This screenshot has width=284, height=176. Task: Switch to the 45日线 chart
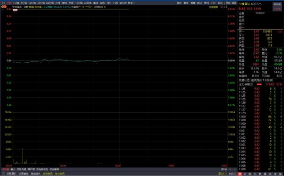point(88,3)
